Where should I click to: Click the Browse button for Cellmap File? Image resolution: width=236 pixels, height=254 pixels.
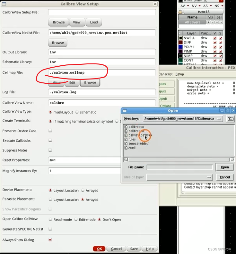90,83
